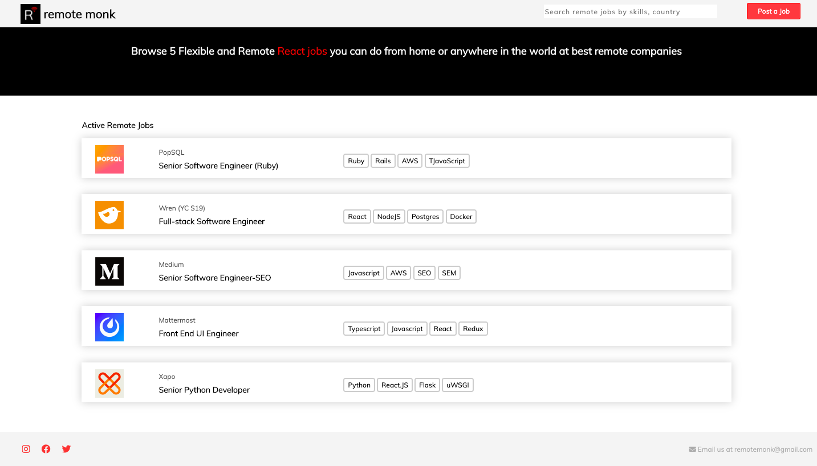This screenshot has height=466, width=817.
Task: Click the NodeJS skill tag
Action: click(389, 217)
